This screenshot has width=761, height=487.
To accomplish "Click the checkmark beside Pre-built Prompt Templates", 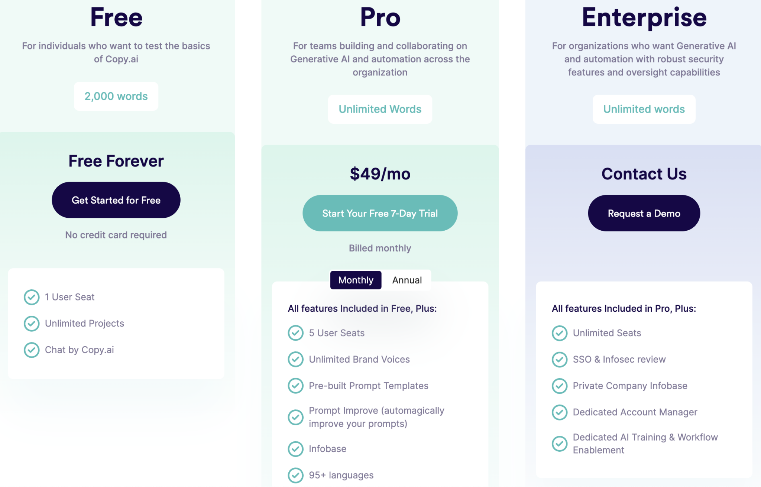I will tap(296, 386).
